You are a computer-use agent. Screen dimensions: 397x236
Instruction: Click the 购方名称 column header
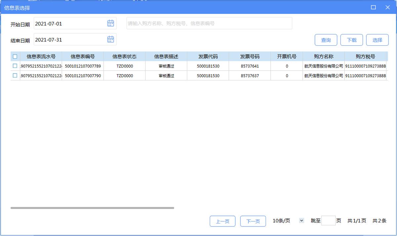click(x=324, y=57)
